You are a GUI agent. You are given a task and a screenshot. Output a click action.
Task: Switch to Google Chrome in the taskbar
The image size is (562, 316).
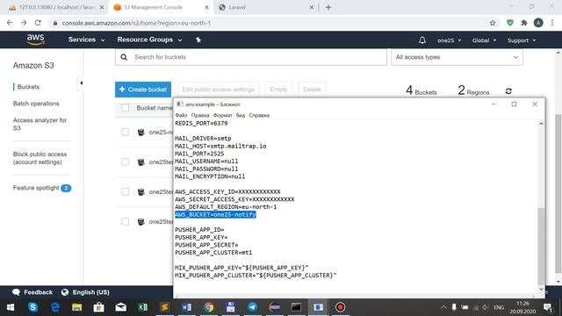[x=209, y=307]
